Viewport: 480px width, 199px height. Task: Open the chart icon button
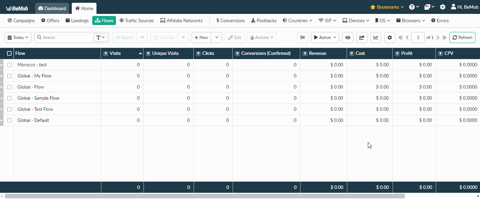[376, 38]
